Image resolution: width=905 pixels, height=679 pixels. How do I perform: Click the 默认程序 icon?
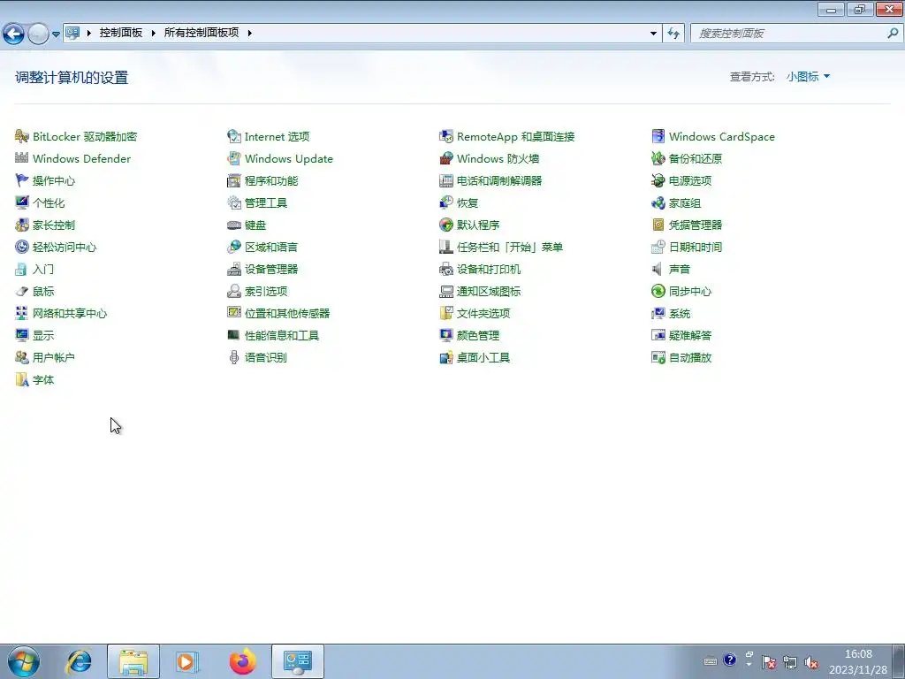446,225
